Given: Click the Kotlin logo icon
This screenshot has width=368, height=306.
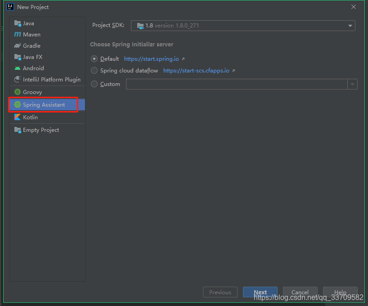Looking at the screenshot, I should coord(18,117).
